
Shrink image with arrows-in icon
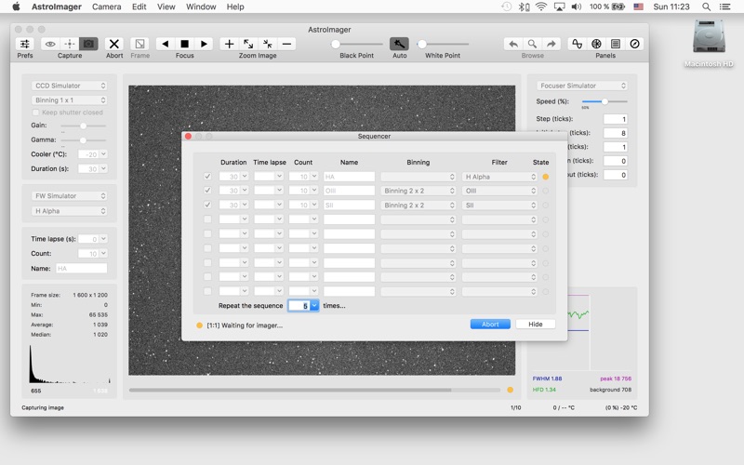coord(268,44)
